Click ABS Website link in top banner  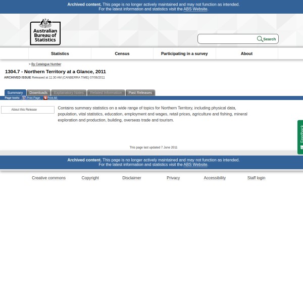click(x=195, y=9)
